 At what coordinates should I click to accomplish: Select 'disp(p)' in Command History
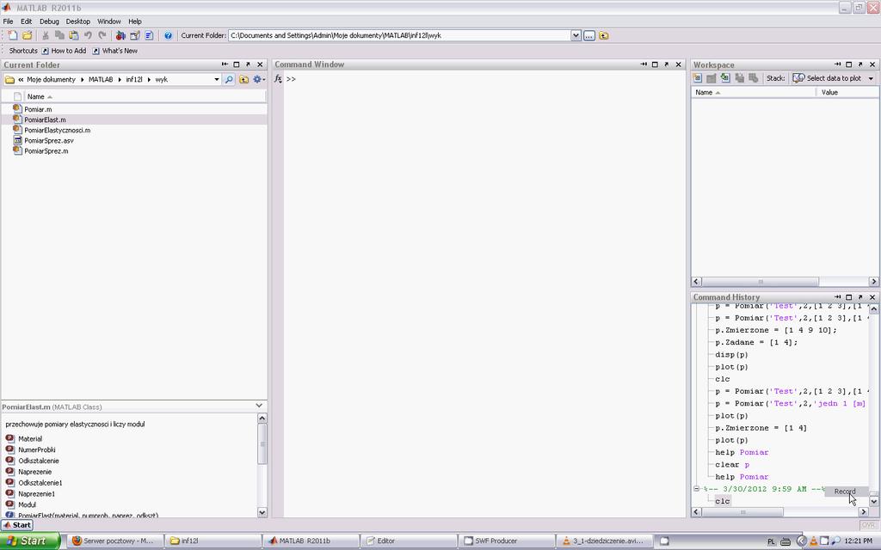(x=731, y=355)
